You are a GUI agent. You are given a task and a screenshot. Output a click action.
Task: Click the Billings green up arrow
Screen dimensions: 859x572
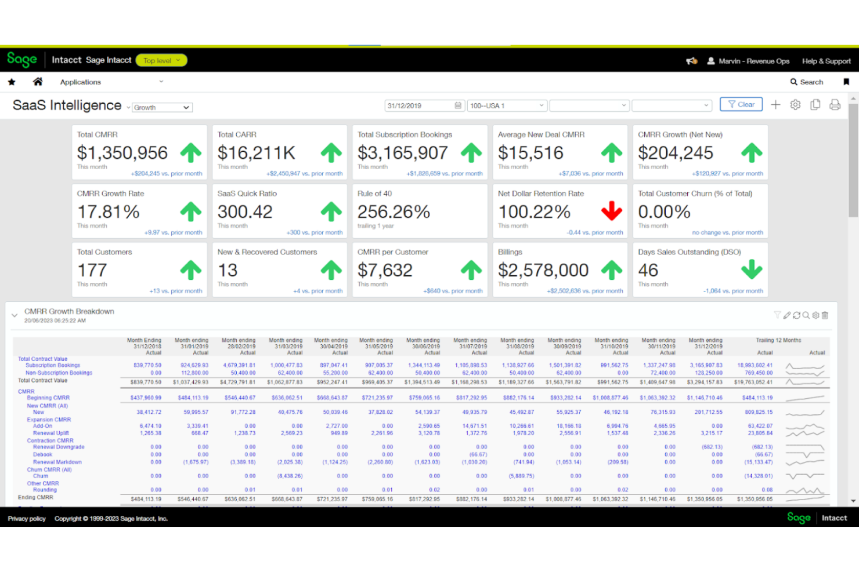[612, 269]
